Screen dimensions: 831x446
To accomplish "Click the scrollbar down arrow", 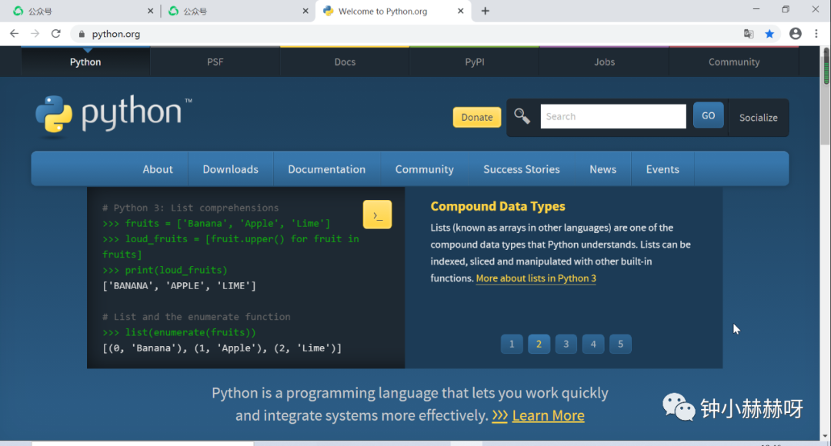I will [826, 436].
